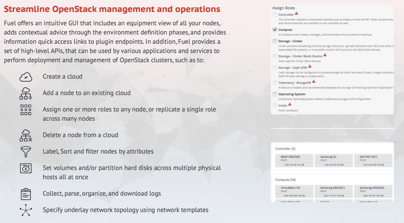Tick the Controller role checkbox
The image size is (404, 223).
click(x=275, y=15)
